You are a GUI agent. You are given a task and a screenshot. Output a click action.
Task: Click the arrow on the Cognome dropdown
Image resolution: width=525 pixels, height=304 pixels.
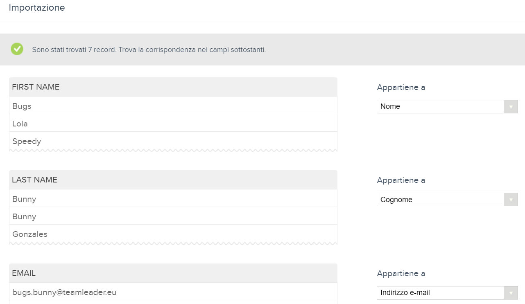tap(511, 200)
